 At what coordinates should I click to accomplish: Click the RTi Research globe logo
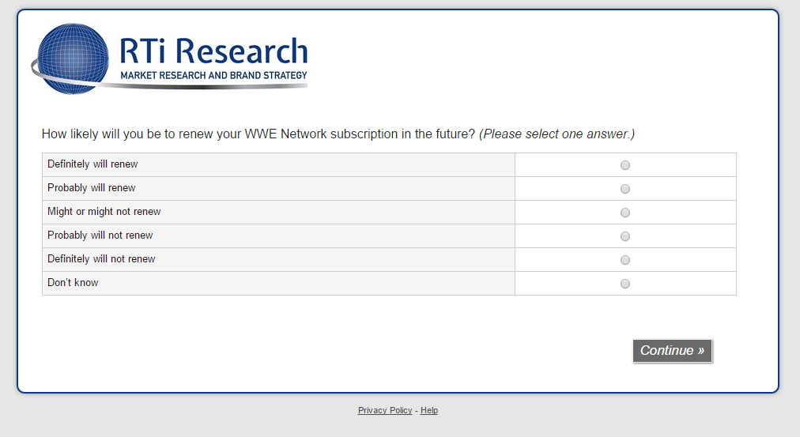73,59
